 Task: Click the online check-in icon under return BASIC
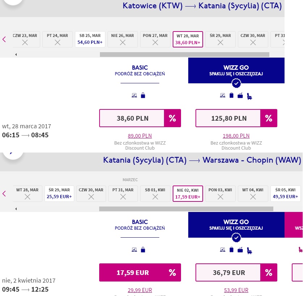pos(134,250)
